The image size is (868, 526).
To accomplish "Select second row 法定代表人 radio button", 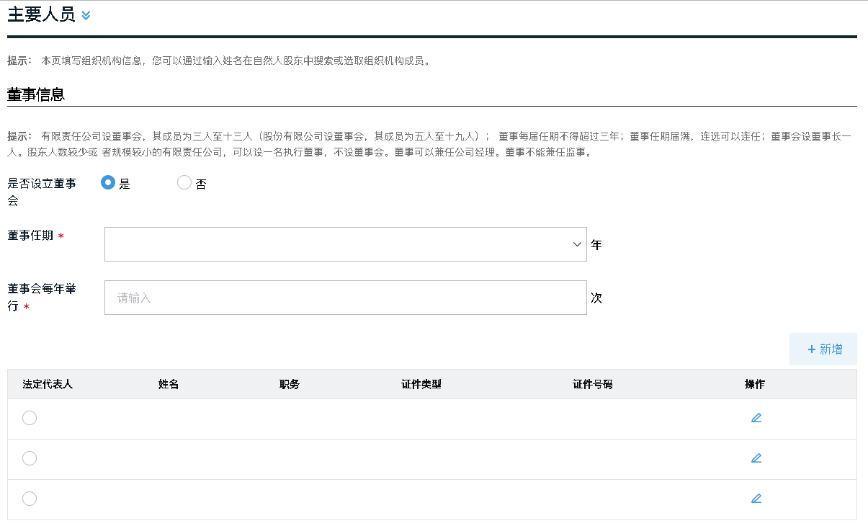I will tap(29, 458).
